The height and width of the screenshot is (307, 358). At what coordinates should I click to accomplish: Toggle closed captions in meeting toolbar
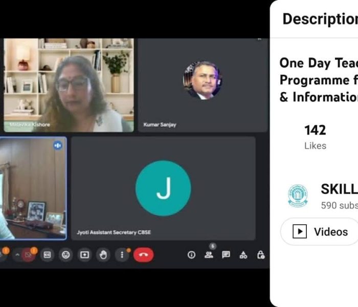coord(47,254)
